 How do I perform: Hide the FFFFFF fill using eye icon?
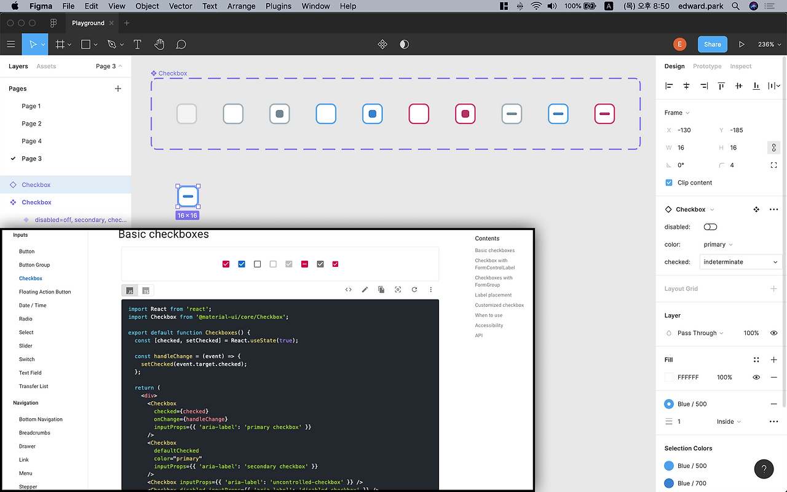756,378
